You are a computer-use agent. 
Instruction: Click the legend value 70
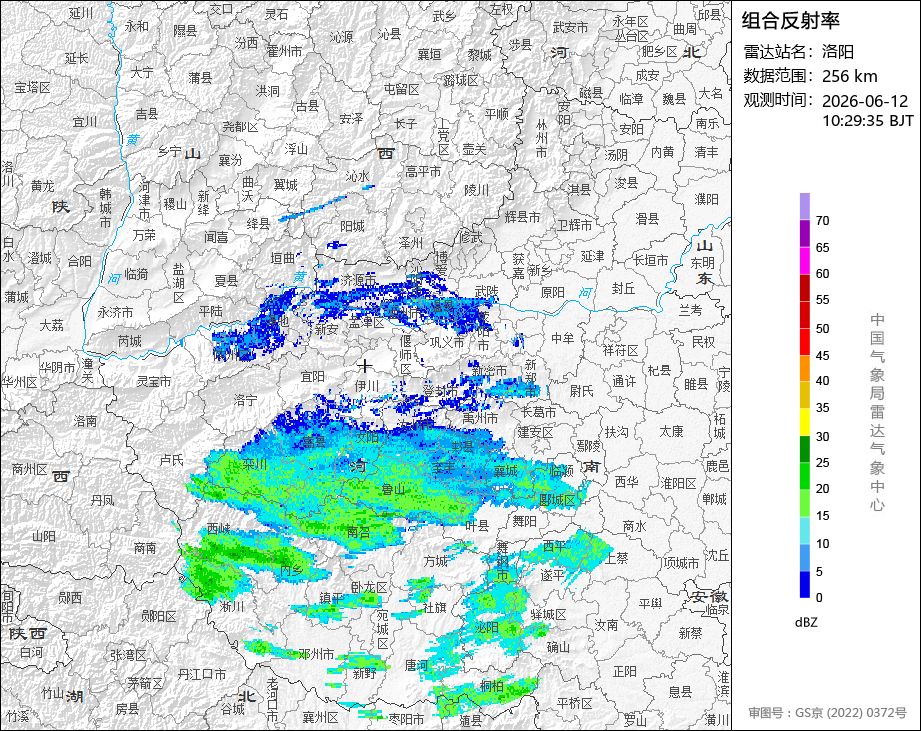pyautogui.click(x=823, y=220)
